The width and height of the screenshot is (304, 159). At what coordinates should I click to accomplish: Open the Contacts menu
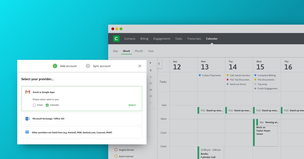[130, 39]
